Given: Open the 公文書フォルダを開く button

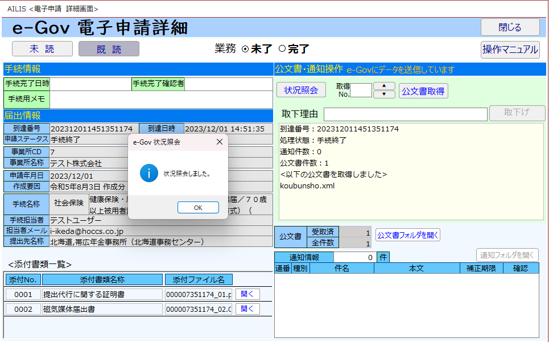Looking at the screenshot, I should (407, 234).
